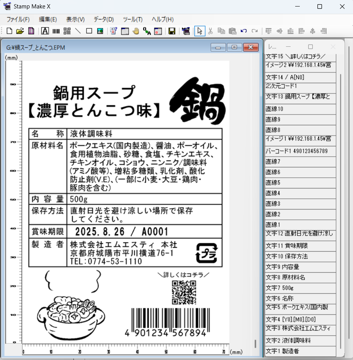Click the big 鍋 calligraphy image on label
353x360 pixels.
(x=198, y=101)
